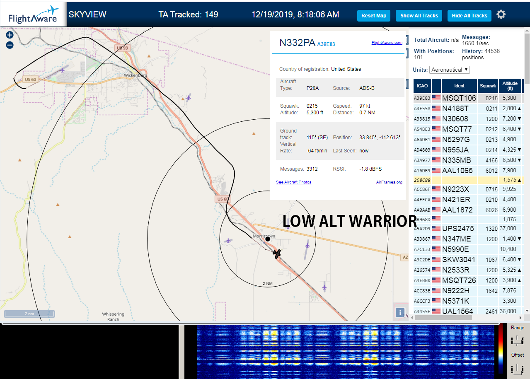Screen dimensions: 530x379
Task: Select the N5371K aircraft row
Action: (468, 301)
